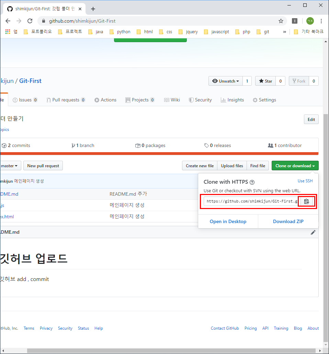This screenshot has height=354, width=329.
Task: Click Create new file
Action: (200, 166)
